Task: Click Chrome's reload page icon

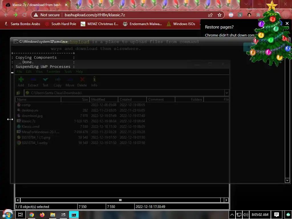Action: (x=25, y=15)
